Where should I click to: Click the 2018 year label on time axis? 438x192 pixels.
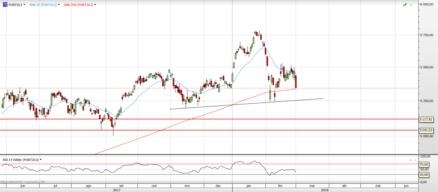point(325,190)
